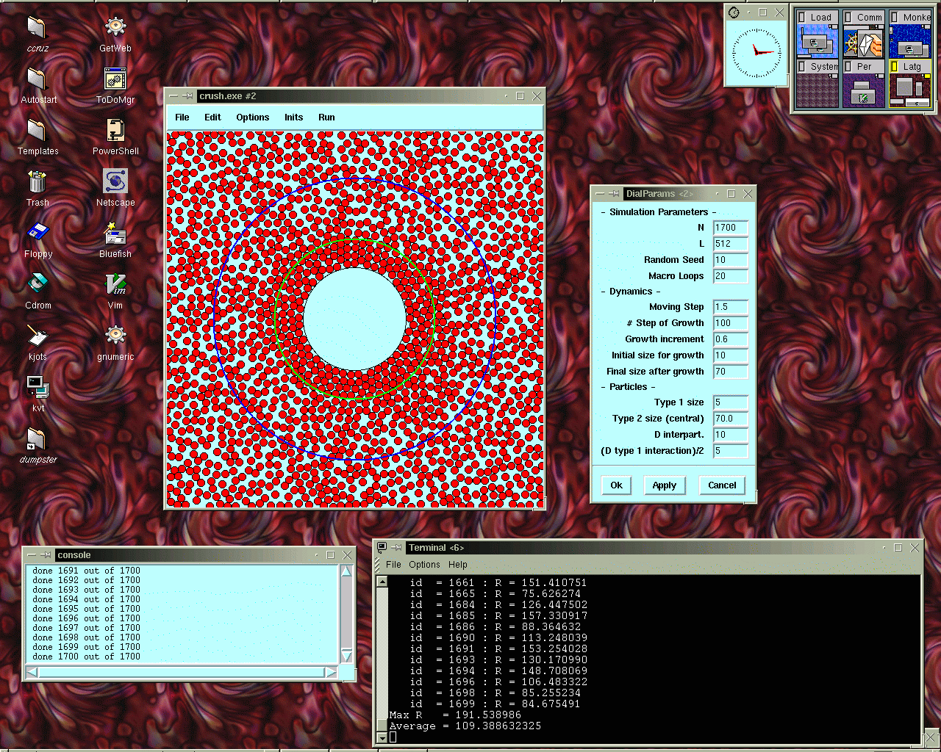Click the Final size after growth field
The width and height of the screenshot is (941, 752).
pos(731,372)
